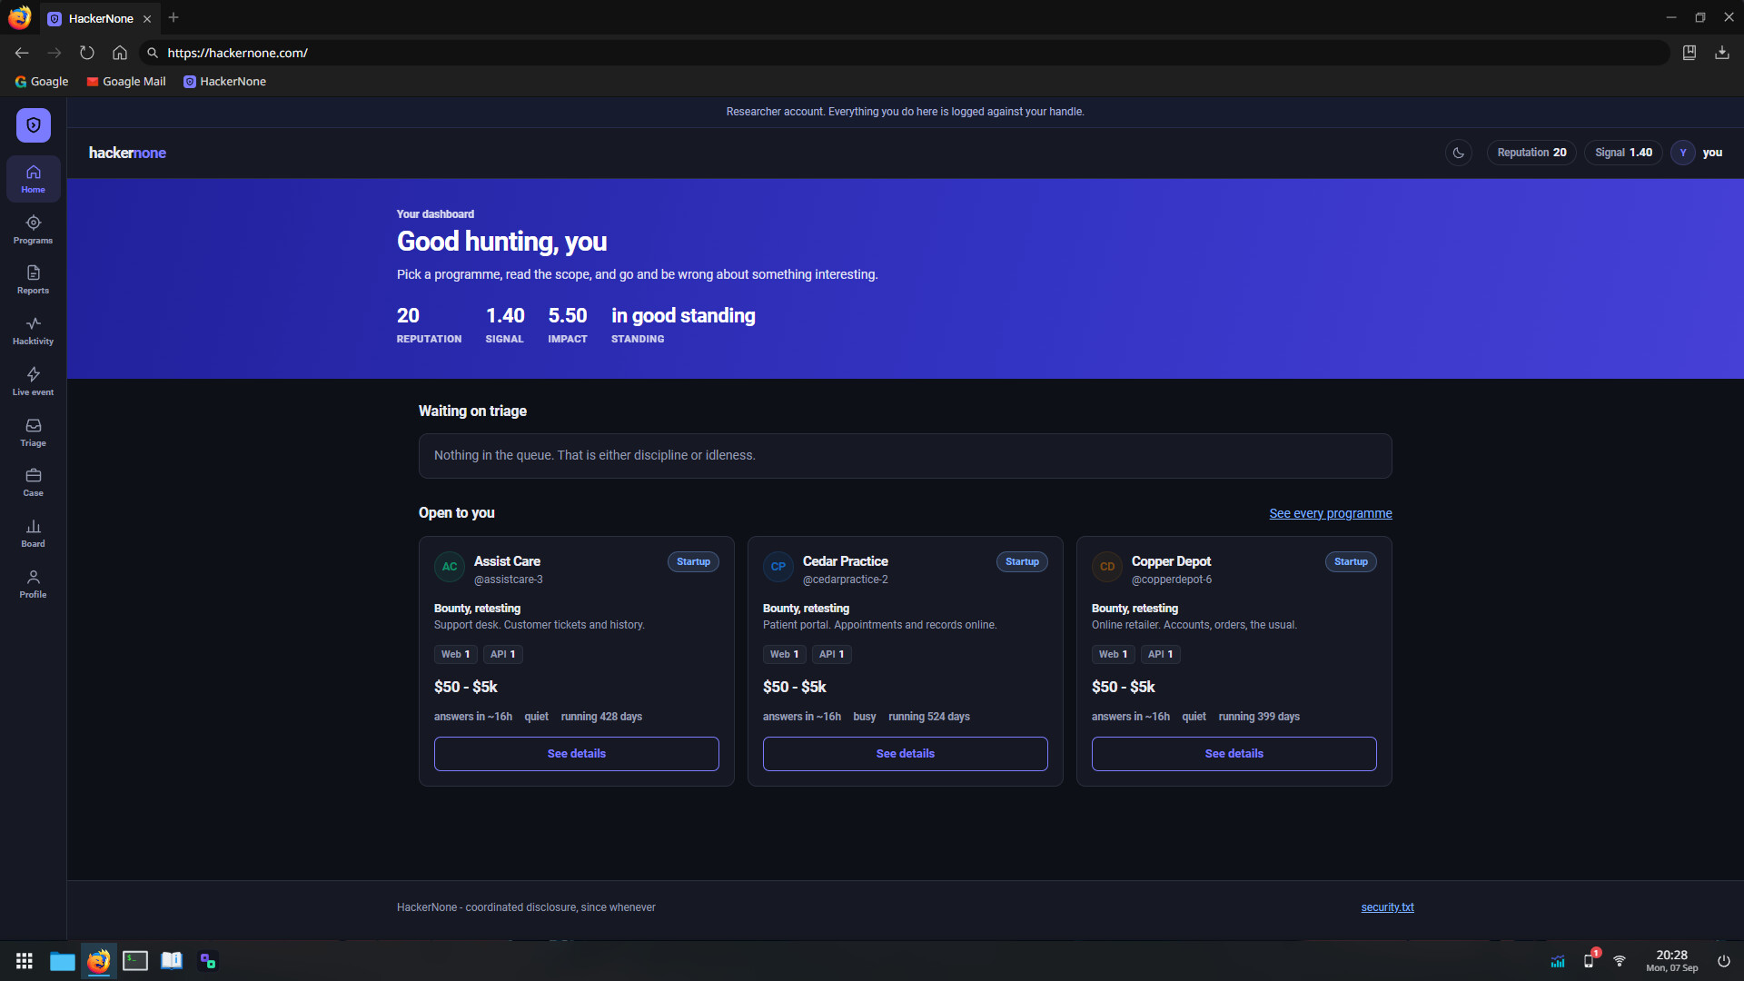
Task: Focus the URL address bar
Action: click(906, 53)
